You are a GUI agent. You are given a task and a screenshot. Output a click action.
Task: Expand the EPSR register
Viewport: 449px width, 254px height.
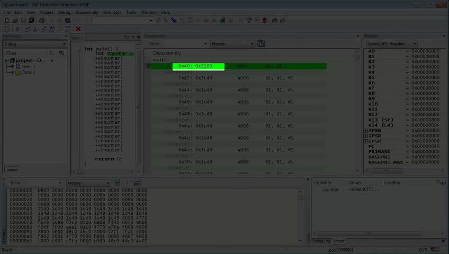(366, 141)
